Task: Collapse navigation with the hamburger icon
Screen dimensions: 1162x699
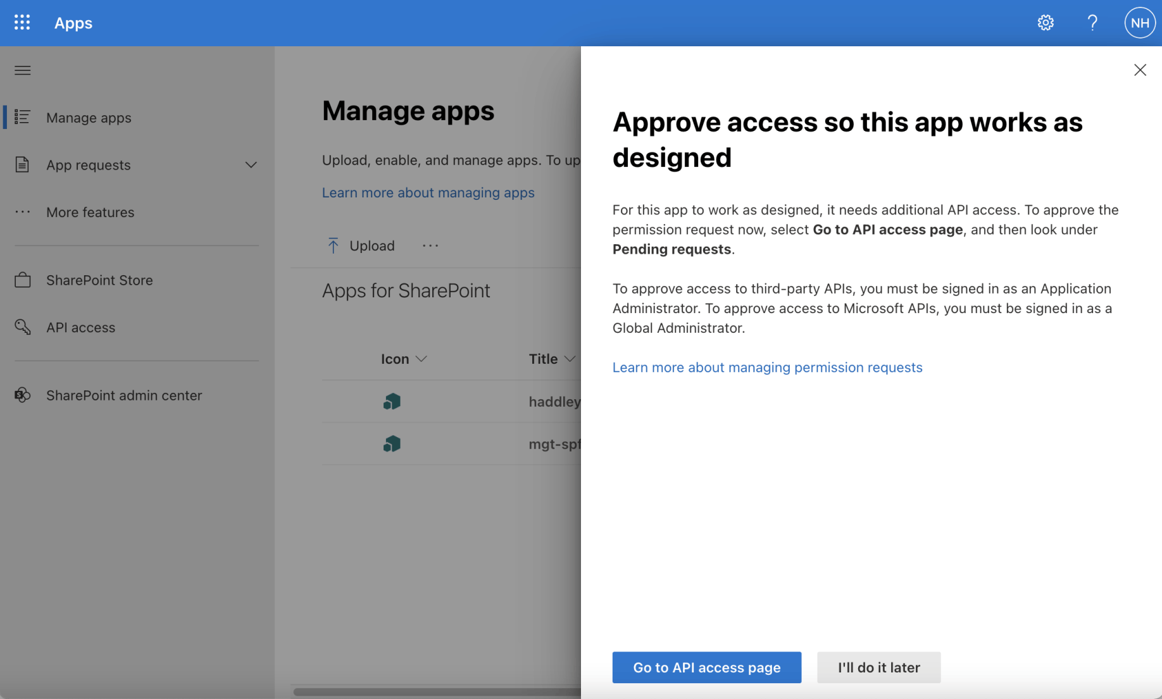Action: 23,70
